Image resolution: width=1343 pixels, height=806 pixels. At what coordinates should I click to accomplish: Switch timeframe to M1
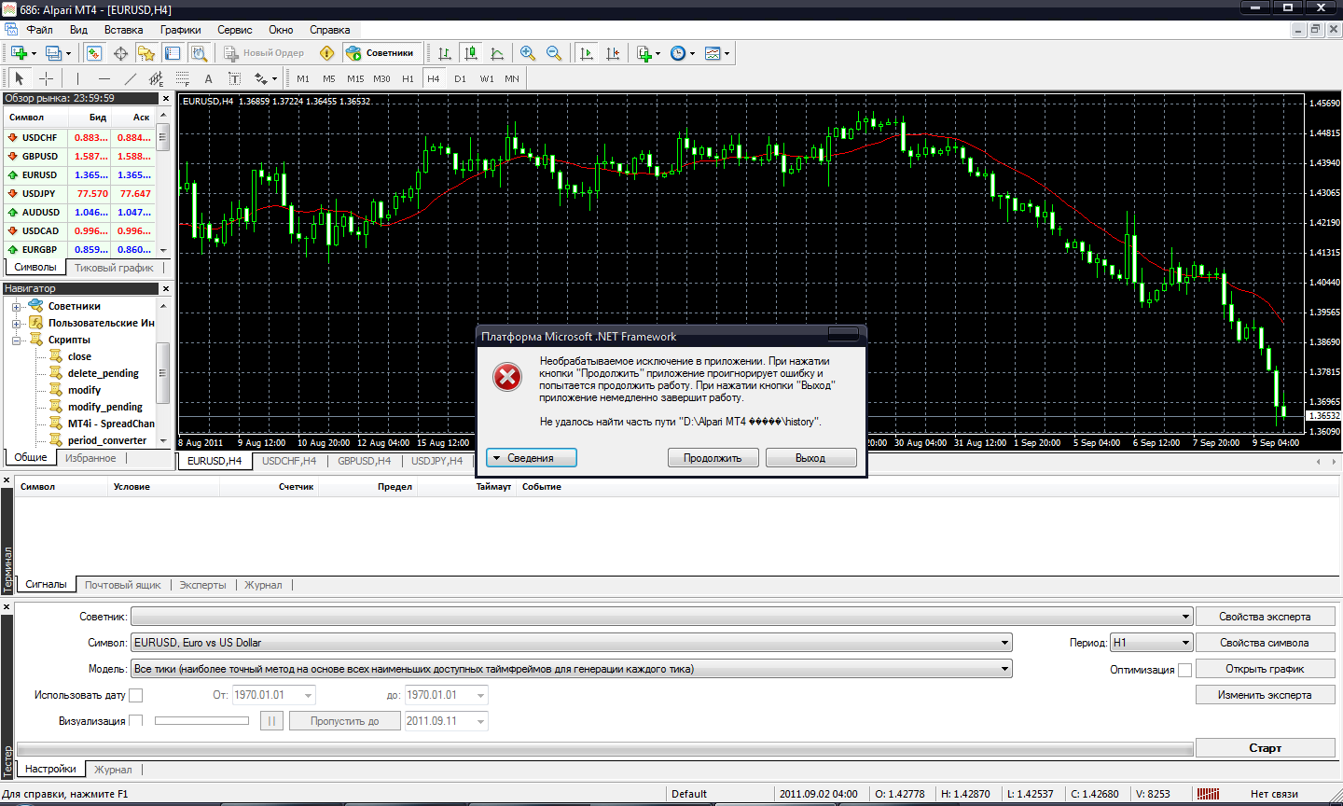click(303, 78)
